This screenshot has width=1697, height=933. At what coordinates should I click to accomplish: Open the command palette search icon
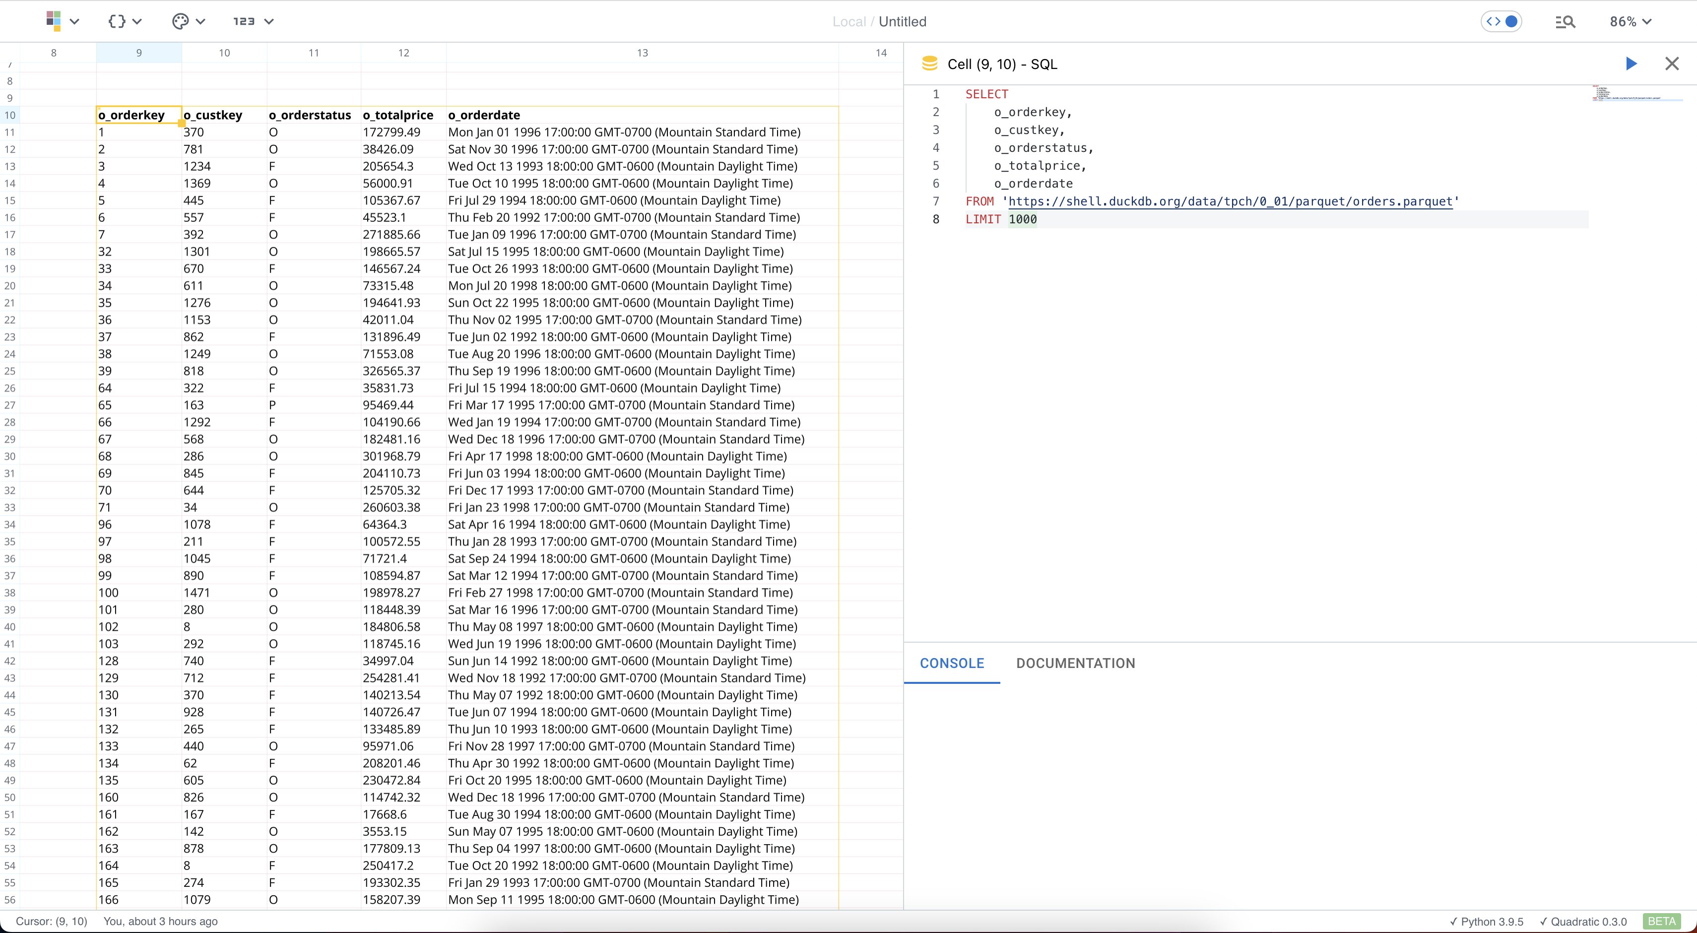point(1565,22)
